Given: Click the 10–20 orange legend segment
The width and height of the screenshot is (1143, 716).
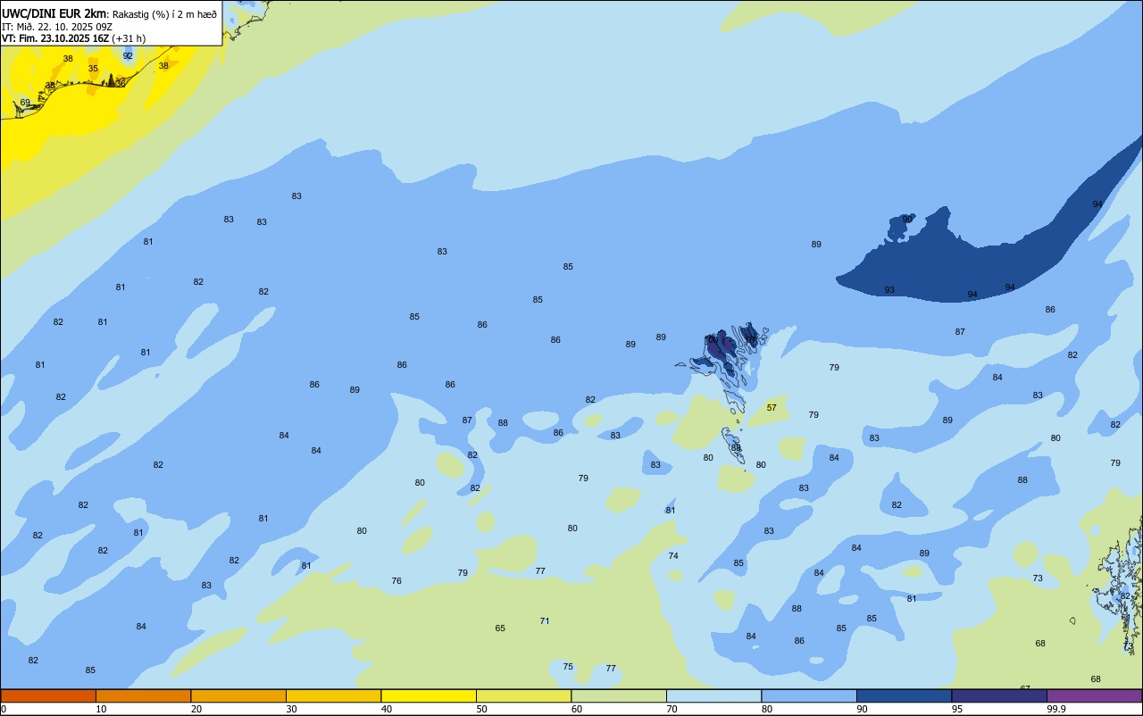Looking at the screenshot, I should [x=143, y=695].
